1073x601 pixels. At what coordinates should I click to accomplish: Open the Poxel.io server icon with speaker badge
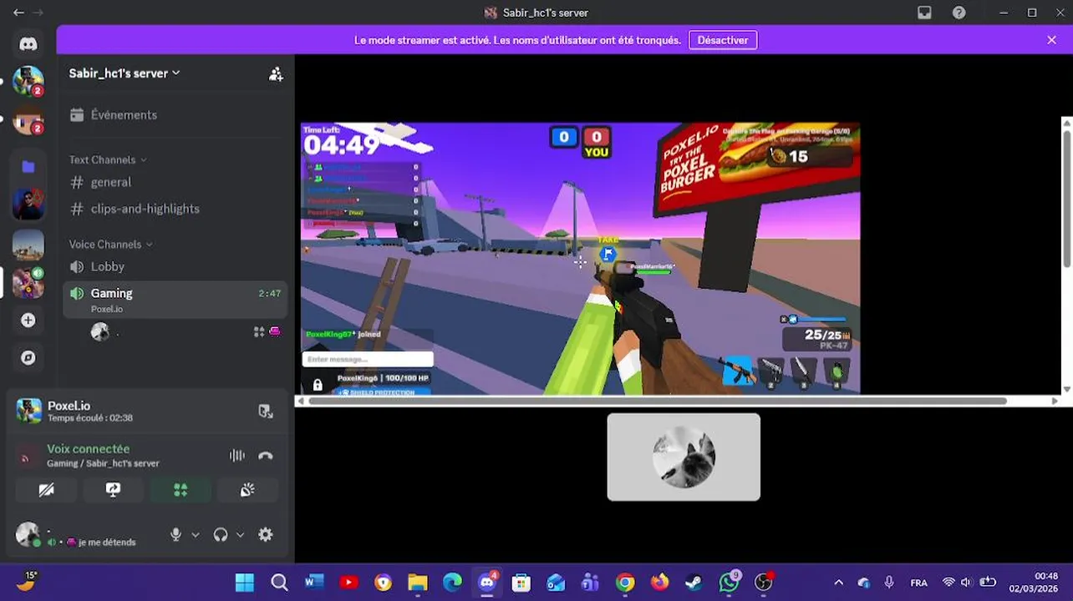point(28,281)
